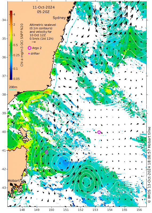Screen dimensions: 152x213
Task: Click the IMOS copyright timestamp text
Action: 149,165
